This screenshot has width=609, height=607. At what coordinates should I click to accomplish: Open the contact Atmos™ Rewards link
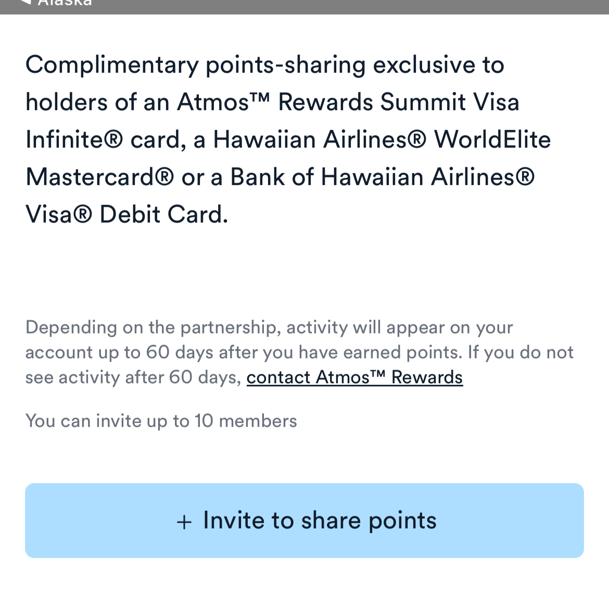354,377
